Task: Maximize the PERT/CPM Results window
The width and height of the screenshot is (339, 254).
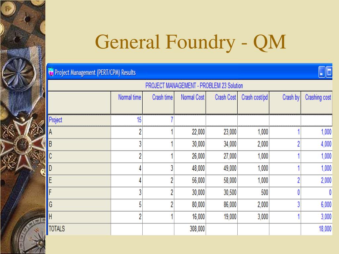Action: 329,72
